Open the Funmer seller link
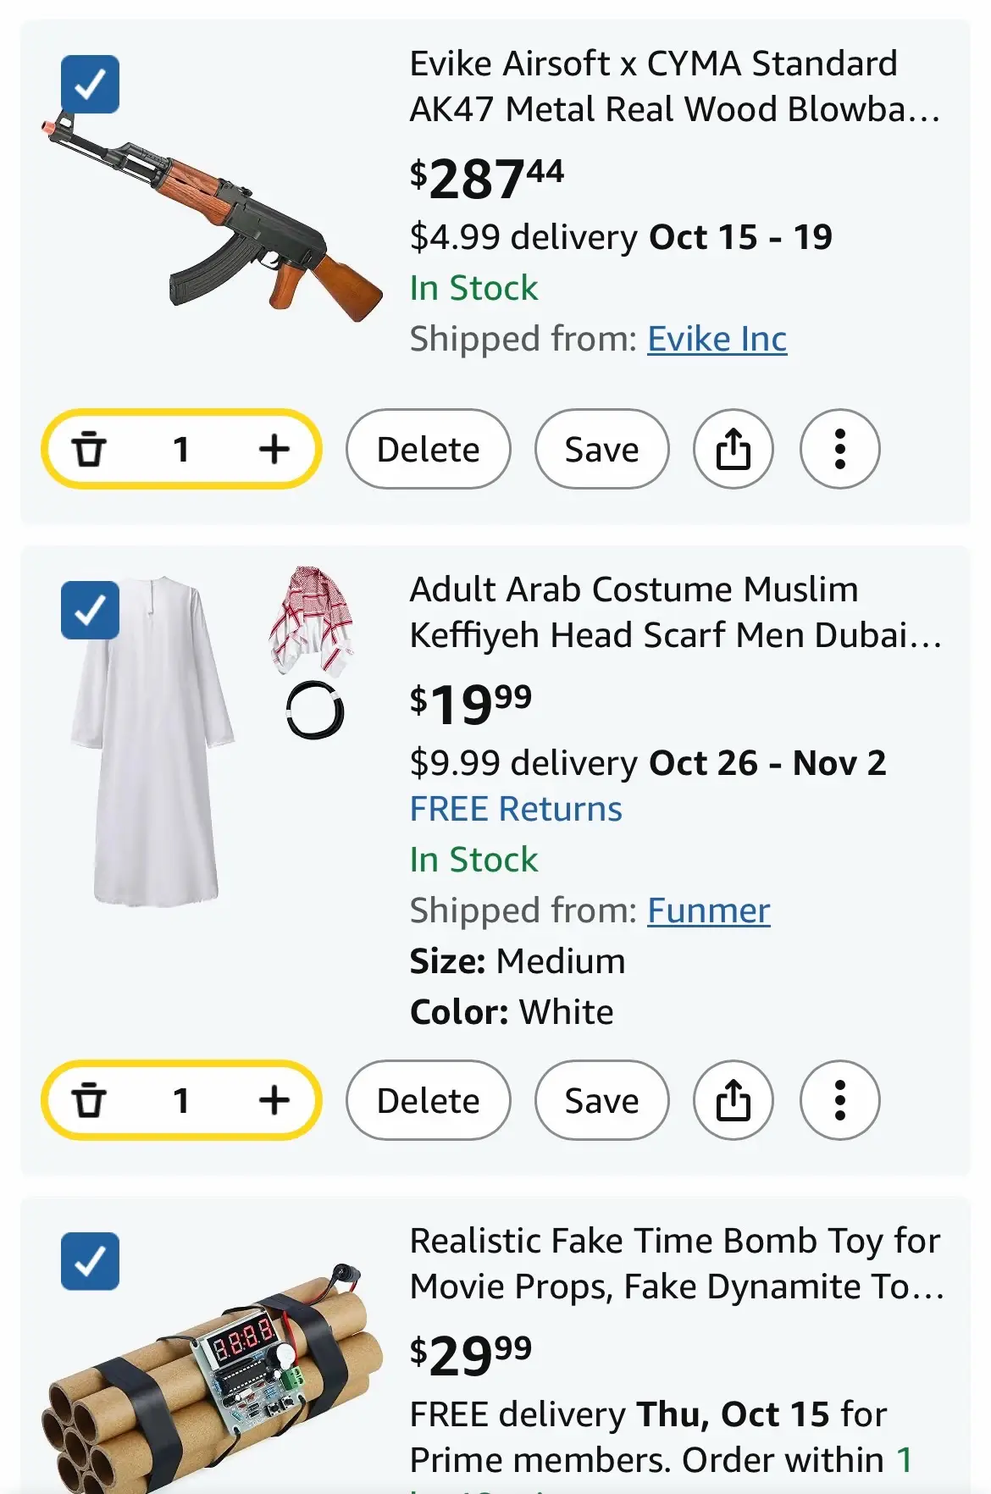The width and height of the screenshot is (991, 1494). tap(709, 910)
